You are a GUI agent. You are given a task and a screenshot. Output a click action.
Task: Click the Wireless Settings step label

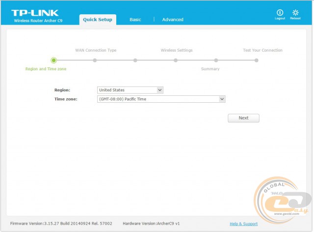tap(177, 50)
